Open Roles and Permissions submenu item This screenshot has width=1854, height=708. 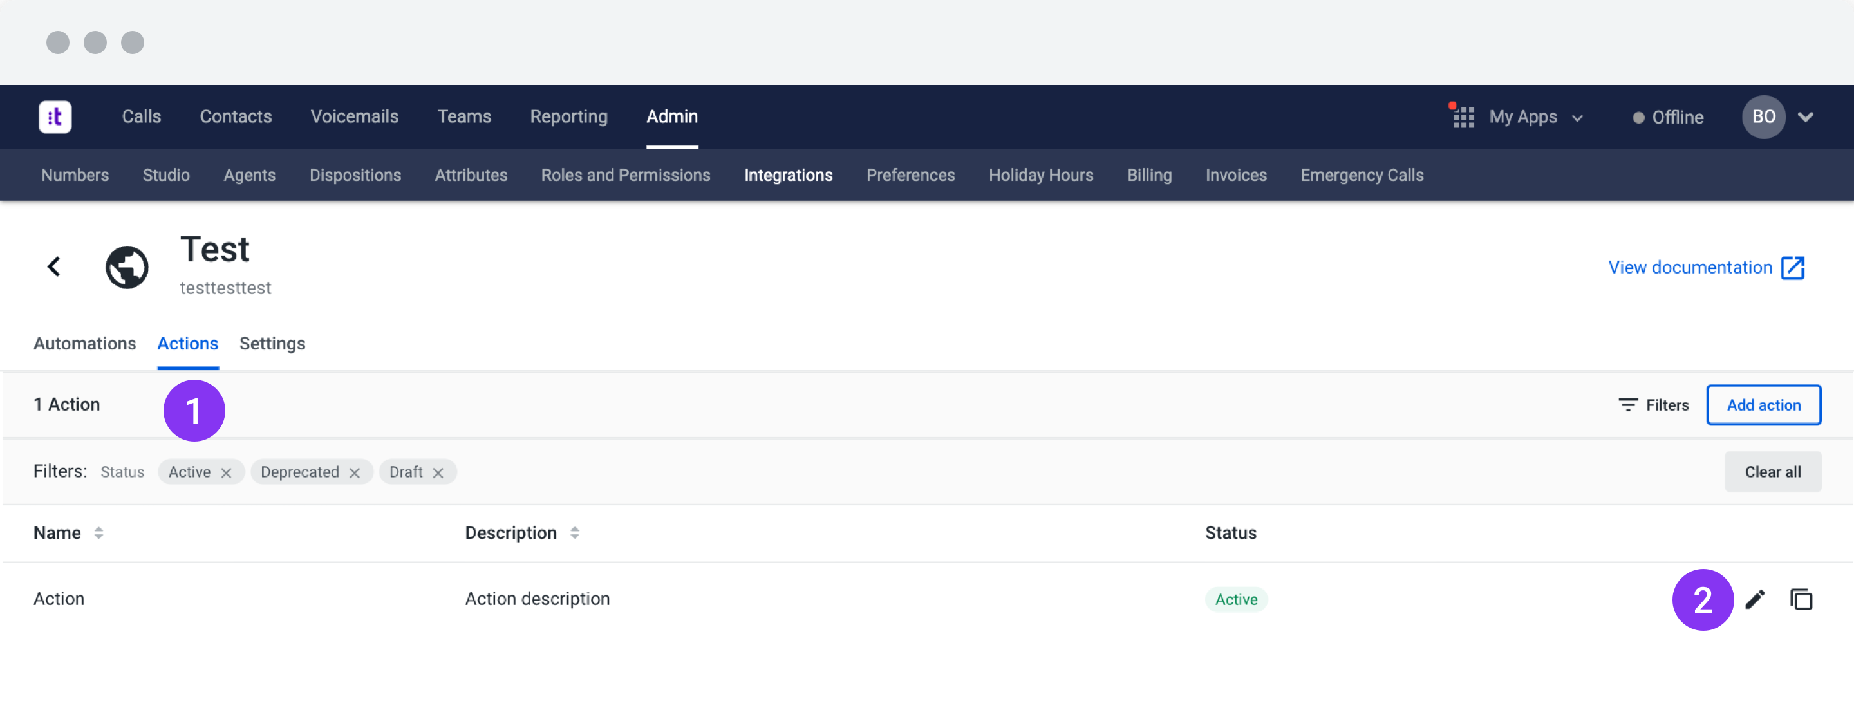point(626,175)
